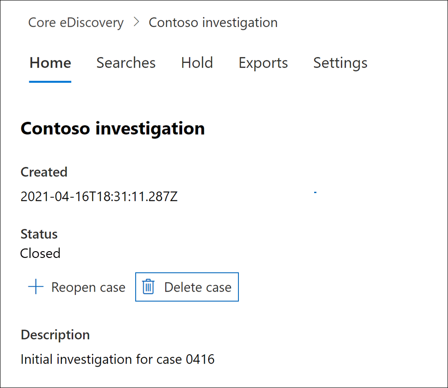Click the Delete case button label
This screenshot has height=388, width=448.
coord(198,287)
